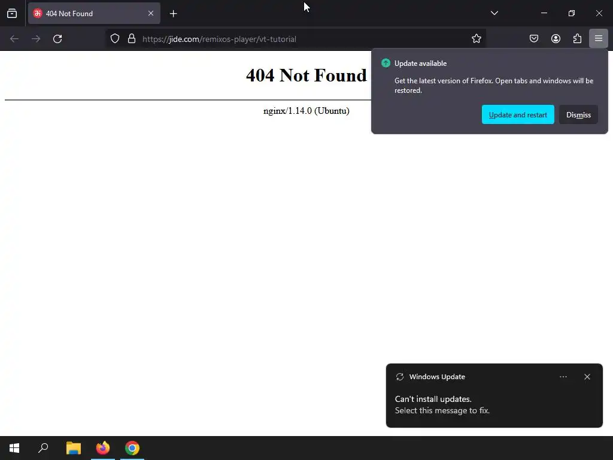
Task: Open tracking protection shield info
Action: click(x=114, y=39)
